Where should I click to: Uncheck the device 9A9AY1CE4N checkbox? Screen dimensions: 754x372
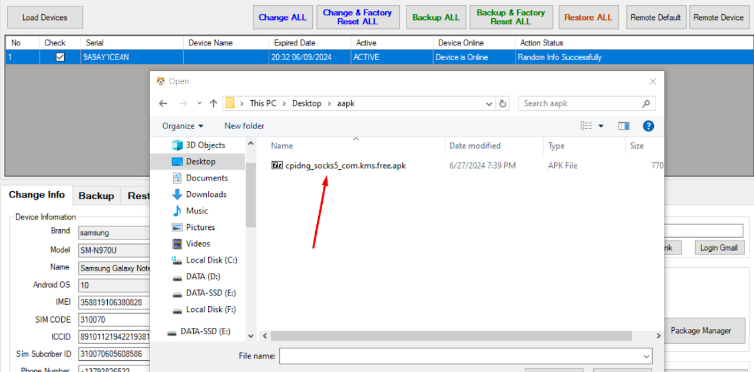pos(60,57)
